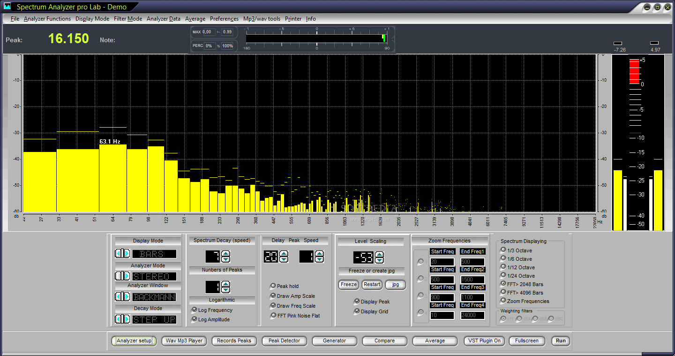Open the Analyzer Data menu
Image resolution: width=675 pixels, height=356 pixels.
[x=164, y=19]
